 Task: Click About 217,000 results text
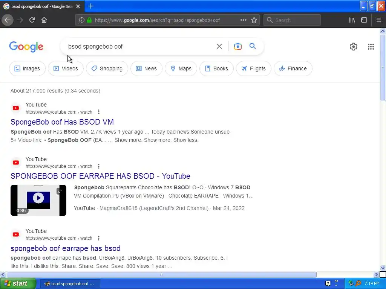coord(55,91)
